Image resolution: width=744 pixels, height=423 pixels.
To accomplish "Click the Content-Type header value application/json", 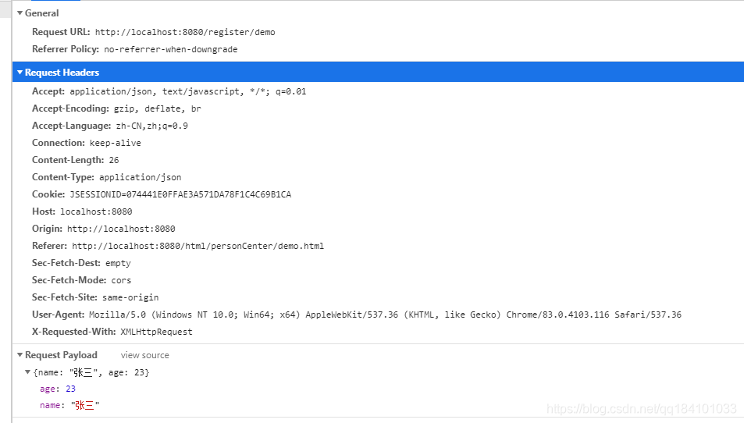I will [140, 177].
